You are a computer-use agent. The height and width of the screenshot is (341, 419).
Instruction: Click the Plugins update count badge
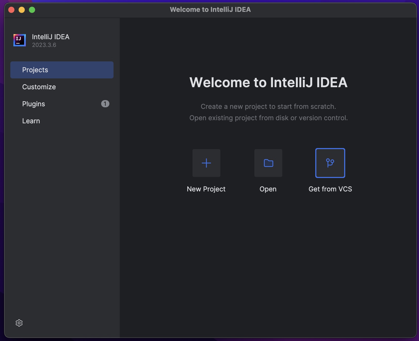[105, 104]
